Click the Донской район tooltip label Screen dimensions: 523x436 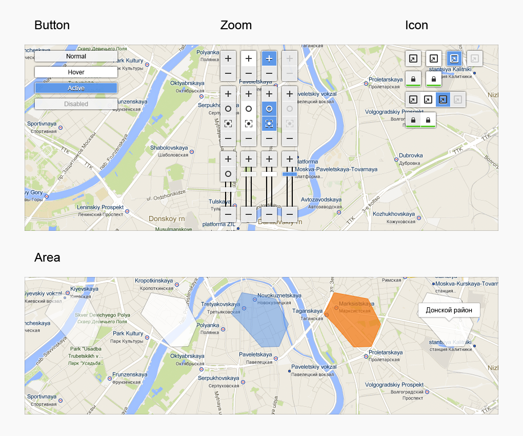pos(449,310)
